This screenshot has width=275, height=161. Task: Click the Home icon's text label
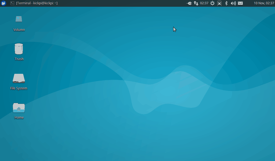19,118
